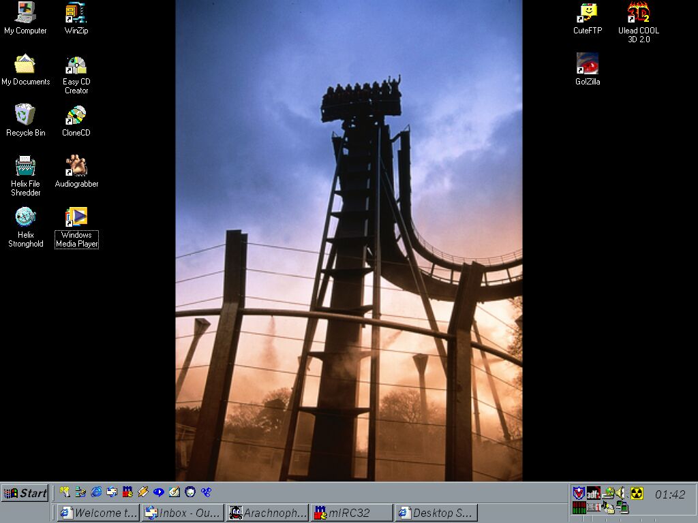Open the Recycle Bin icon
Viewport: 698px width, 523px height.
pos(25,116)
